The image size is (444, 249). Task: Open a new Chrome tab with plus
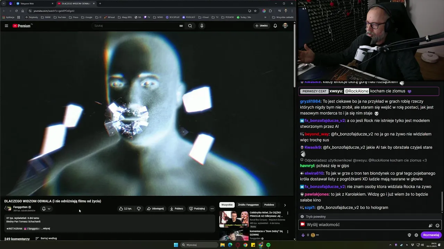pos(100,3)
